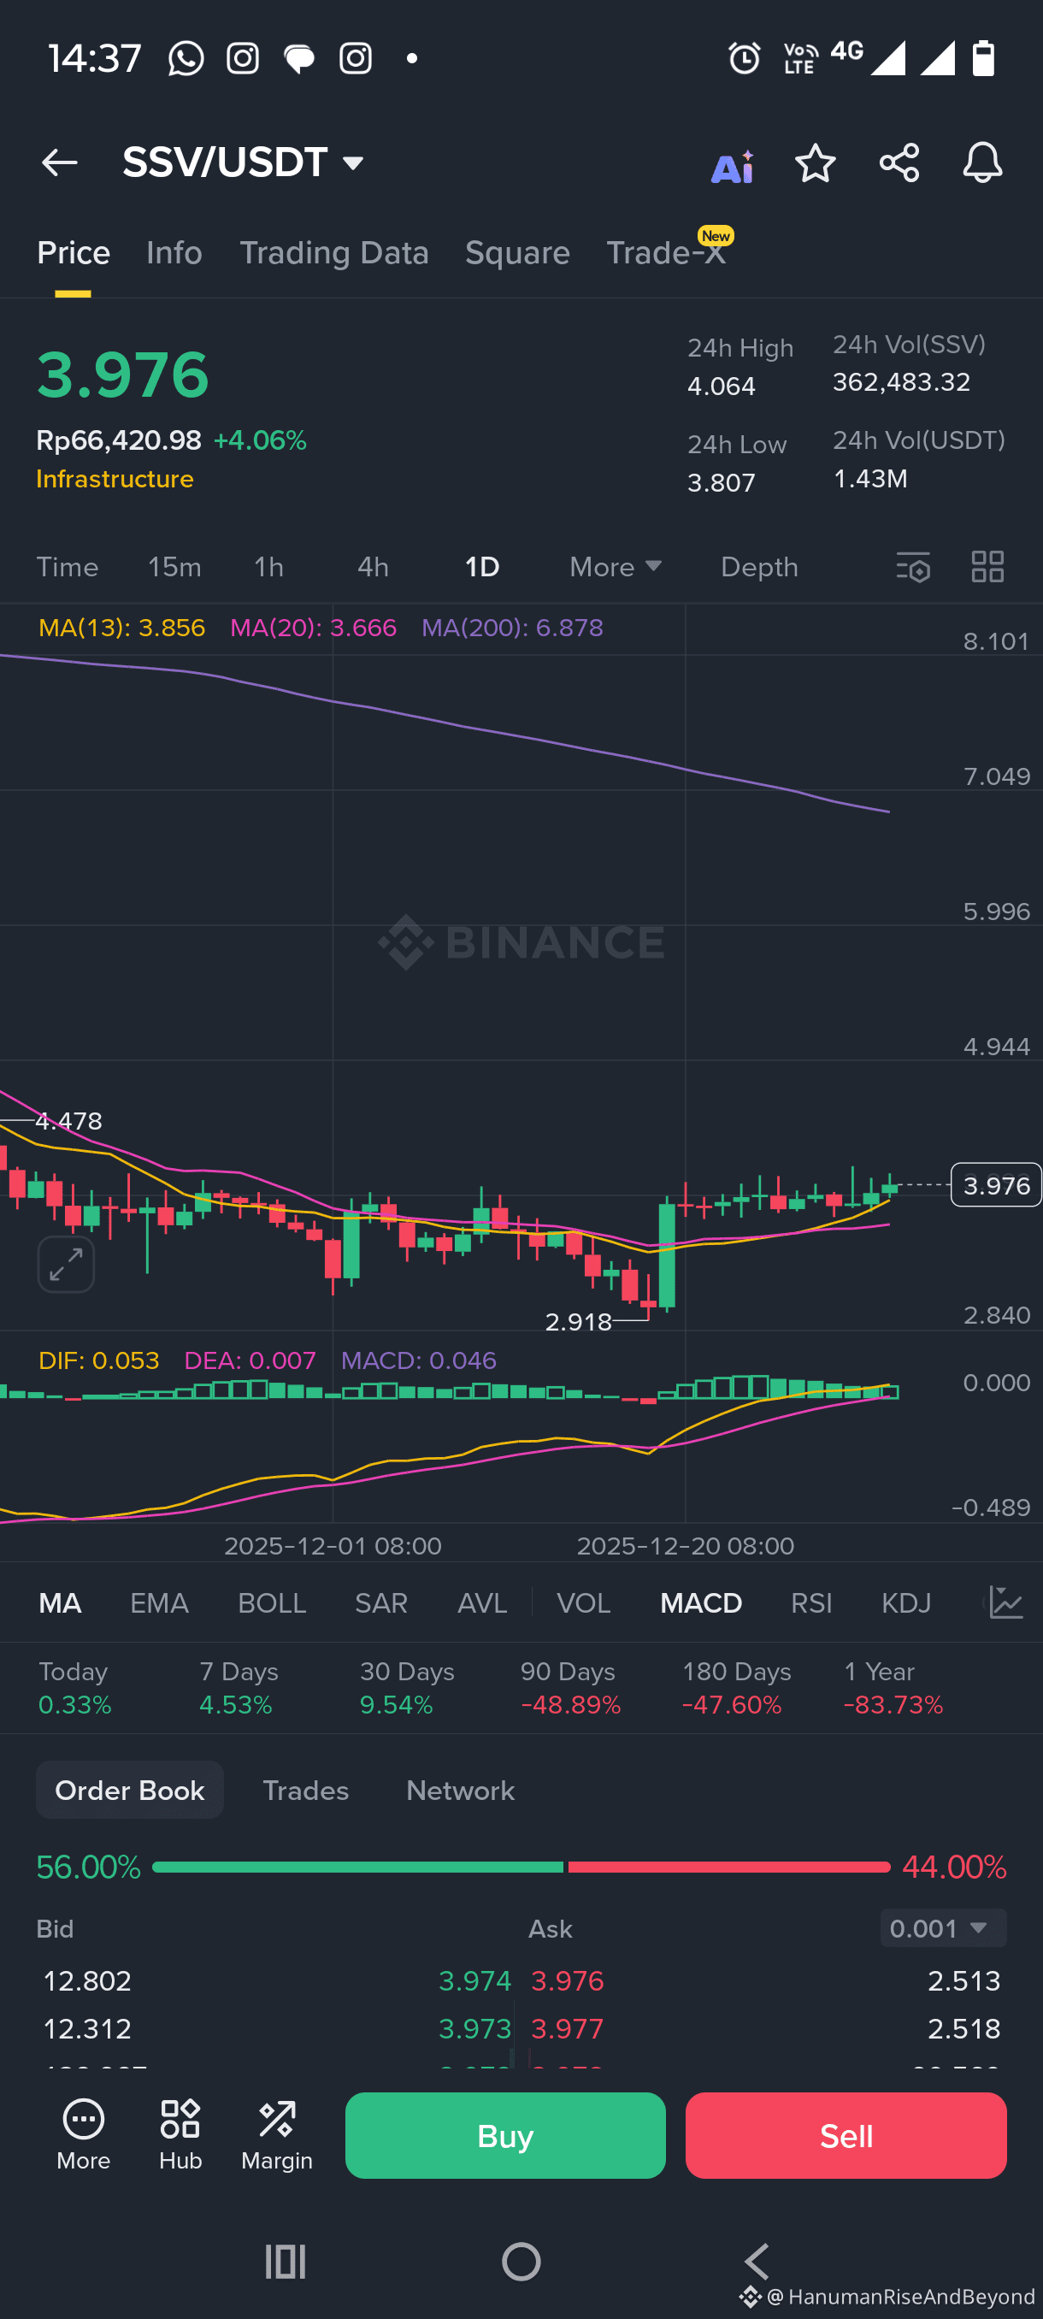This screenshot has width=1043, height=2319.
Task: Select the bid price 3.974
Action: click(474, 1980)
